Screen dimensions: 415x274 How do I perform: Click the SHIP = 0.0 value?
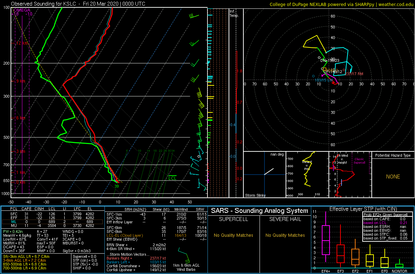click(82, 268)
